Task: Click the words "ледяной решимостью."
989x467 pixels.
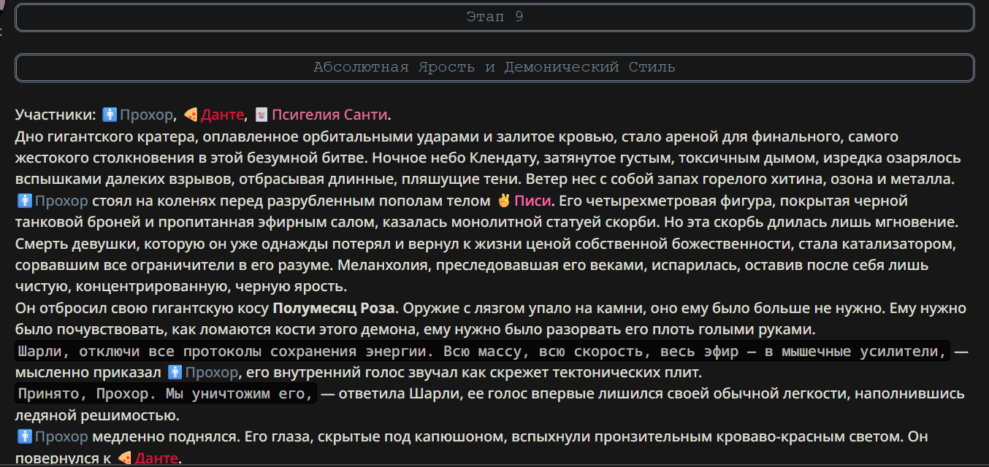Action: tap(97, 416)
